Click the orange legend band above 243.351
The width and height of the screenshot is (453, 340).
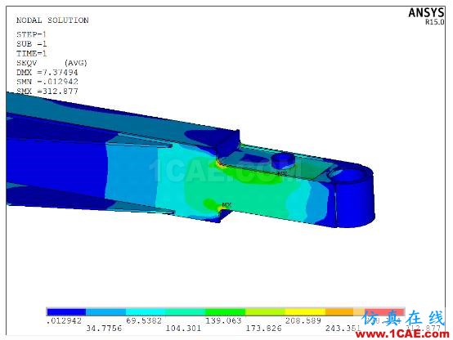[x=339, y=312]
